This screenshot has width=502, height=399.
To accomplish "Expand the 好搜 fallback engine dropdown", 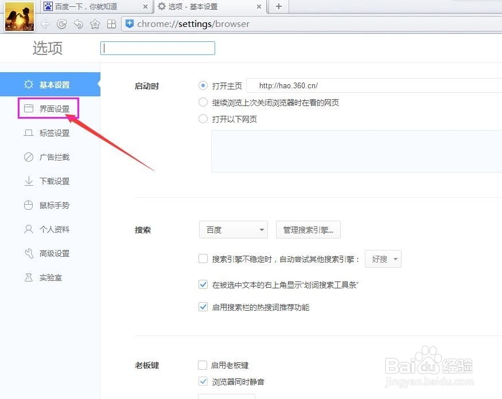I will 383,259.
